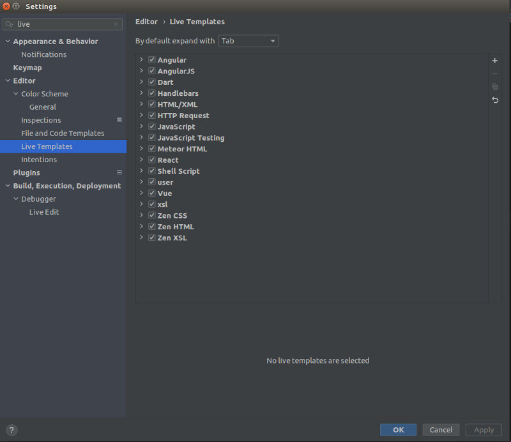This screenshot has height=442, width=511.
Task: Click the badge icon next to Plugins
Action: click(x=119, y=172)
